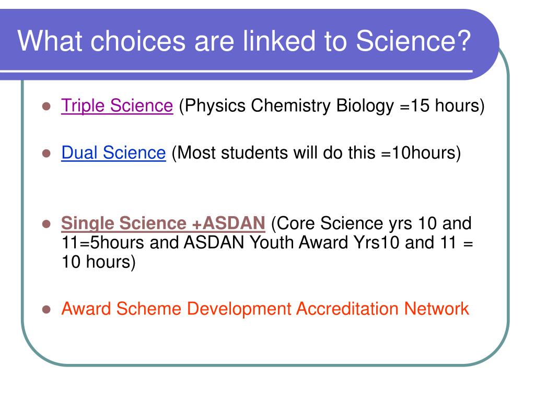
Task: Click the word 'Accreditation' in the red text
Action: coord(347,309)
